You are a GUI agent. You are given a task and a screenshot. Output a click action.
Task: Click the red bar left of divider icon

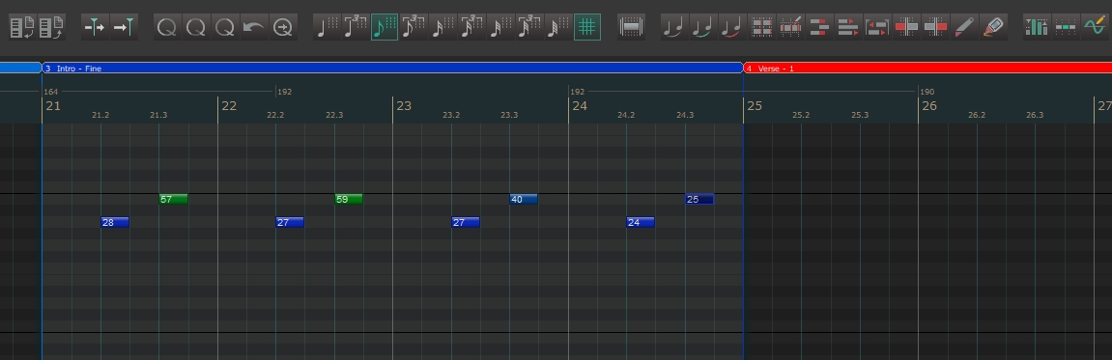[x=907, y=28]
